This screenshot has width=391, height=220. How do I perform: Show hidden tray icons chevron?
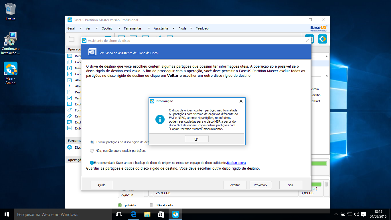point(336,214)
